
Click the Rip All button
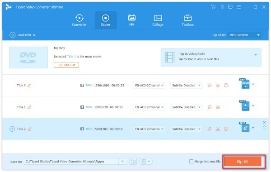click(243, 162)
